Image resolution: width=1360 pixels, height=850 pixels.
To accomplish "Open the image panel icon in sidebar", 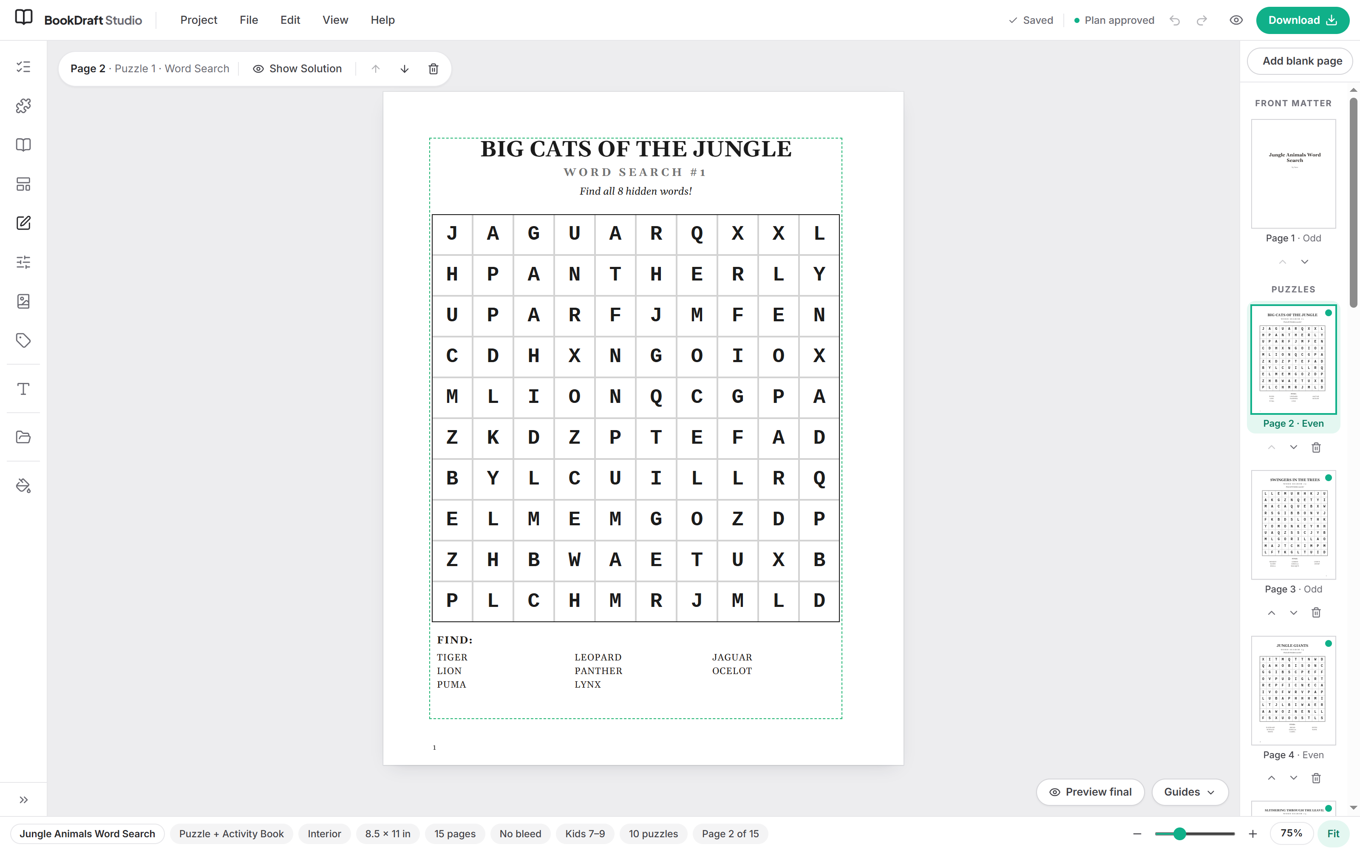I will 23,301.
